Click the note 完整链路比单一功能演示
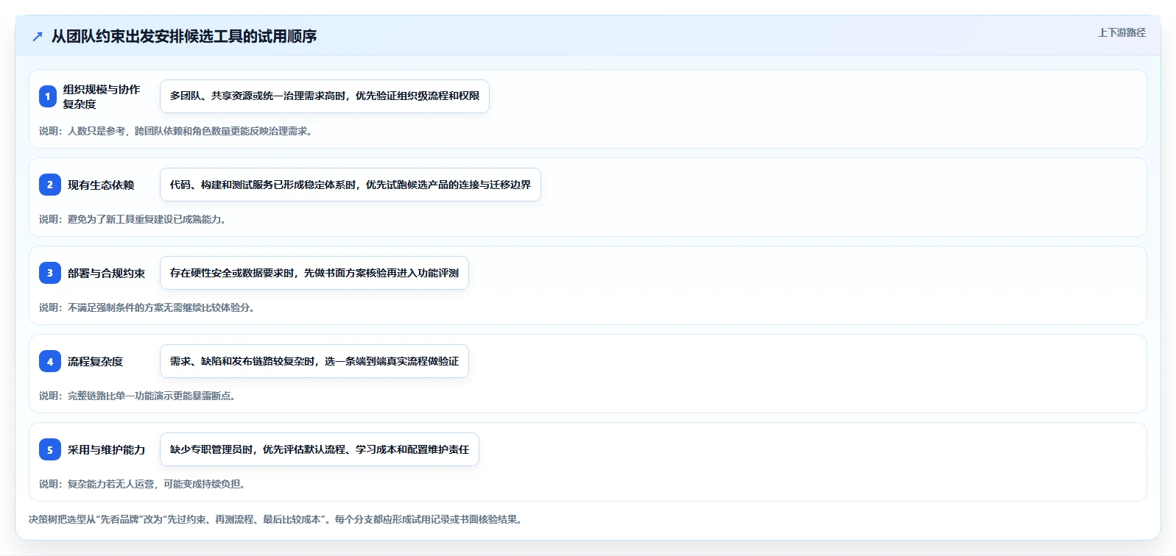This screenshot has width=1176, height=556. pyautogui.click(x=139, y=396)
